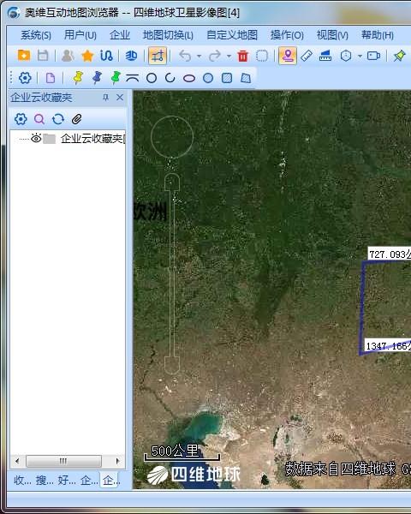
Task: Click the 1347.166 distance label on map
Action: tap(387, 345)
